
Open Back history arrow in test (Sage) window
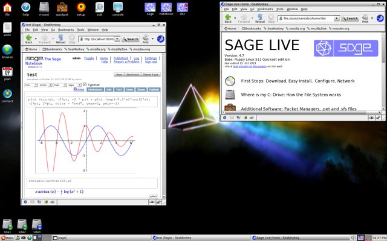pos(36,39)
